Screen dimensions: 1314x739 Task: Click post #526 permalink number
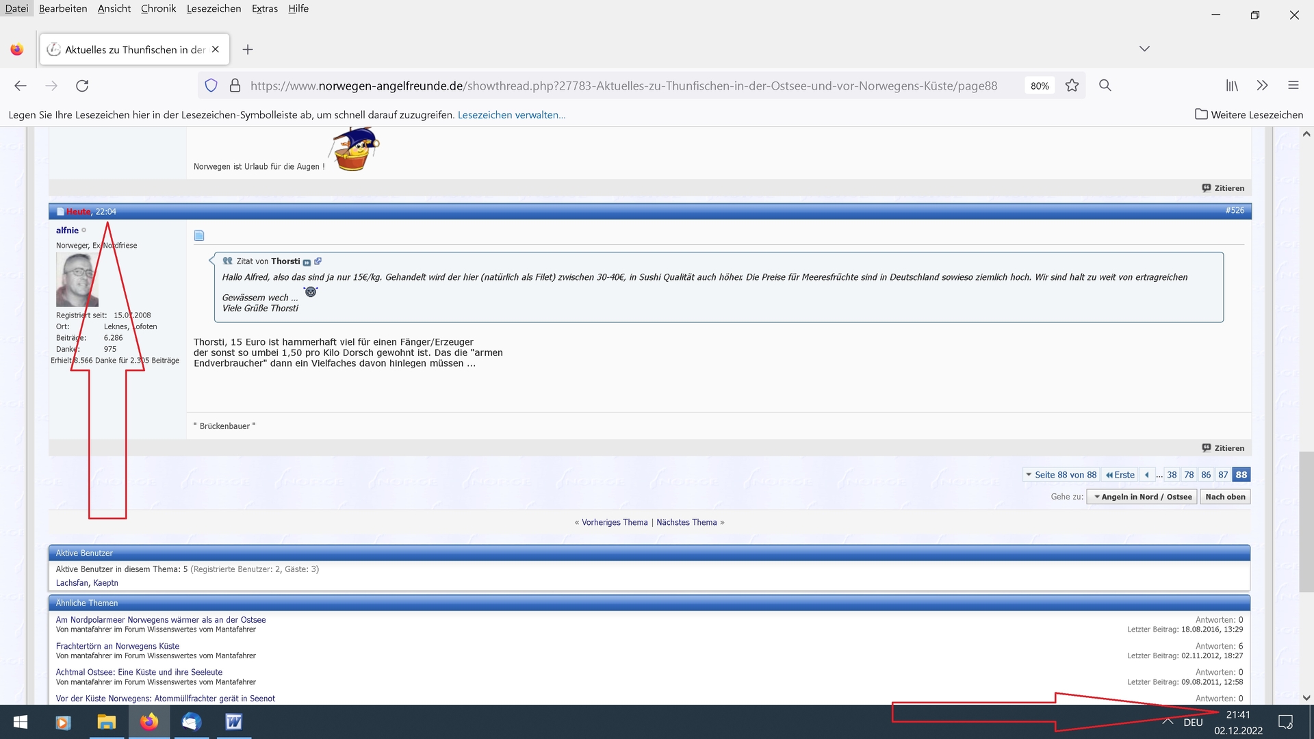[1235, 211]
